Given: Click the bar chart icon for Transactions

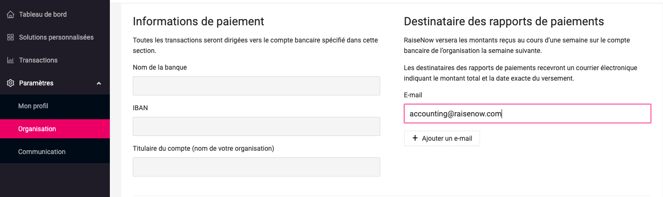Looking at the screenshot, I should click(11, 60).
